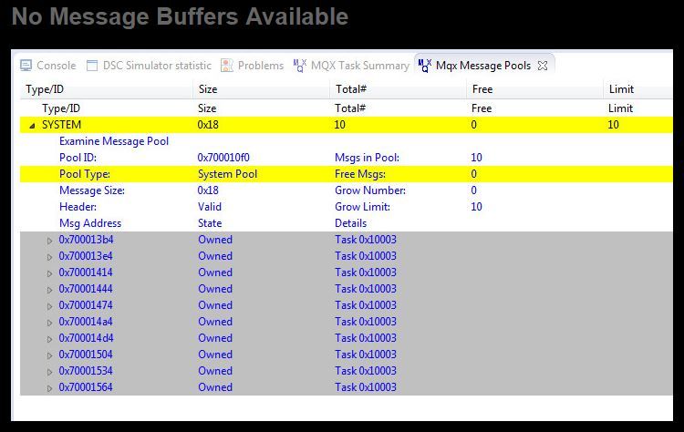Close the Mqx Message Pools tab
The image size is (684, 432).
tap(542, 66)
